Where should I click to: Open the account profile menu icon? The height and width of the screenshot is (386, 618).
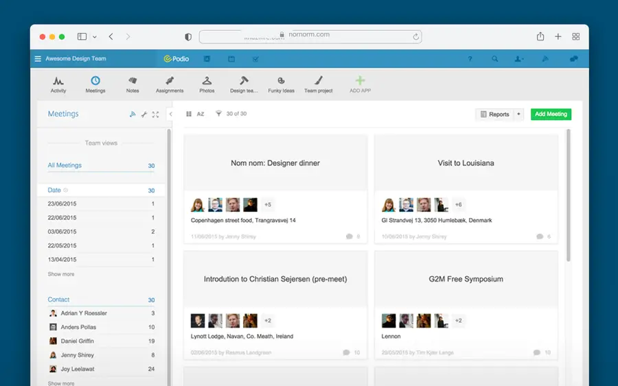(519, 59)
